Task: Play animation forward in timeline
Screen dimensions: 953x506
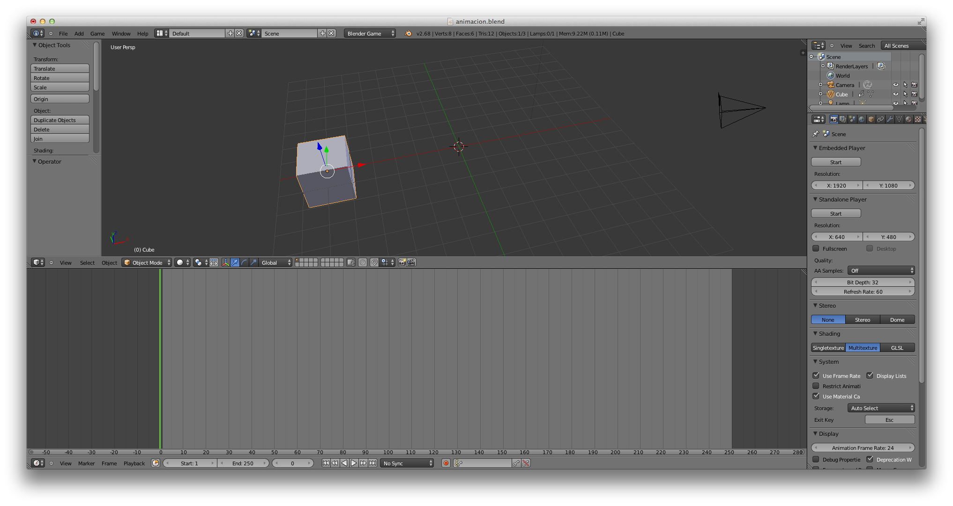Action: [x=354, y=463]
